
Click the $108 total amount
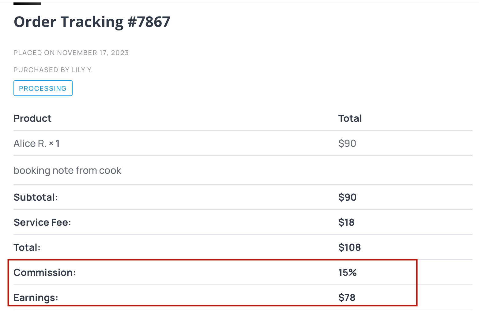350,247
